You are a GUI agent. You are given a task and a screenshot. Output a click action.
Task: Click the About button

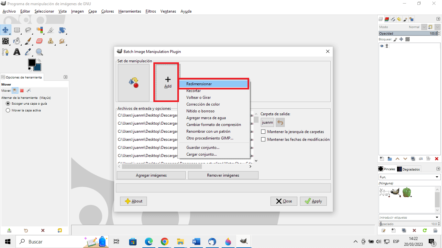click(x=133, y=201)
